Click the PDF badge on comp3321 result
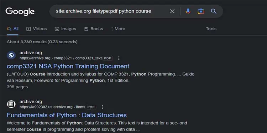The width and height of the screenshot is (267, 133). coord(108,58)
